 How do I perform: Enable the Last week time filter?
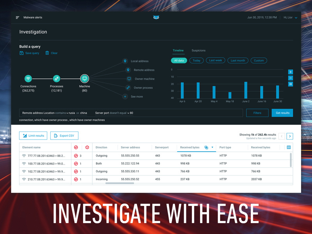coord(215,60)
